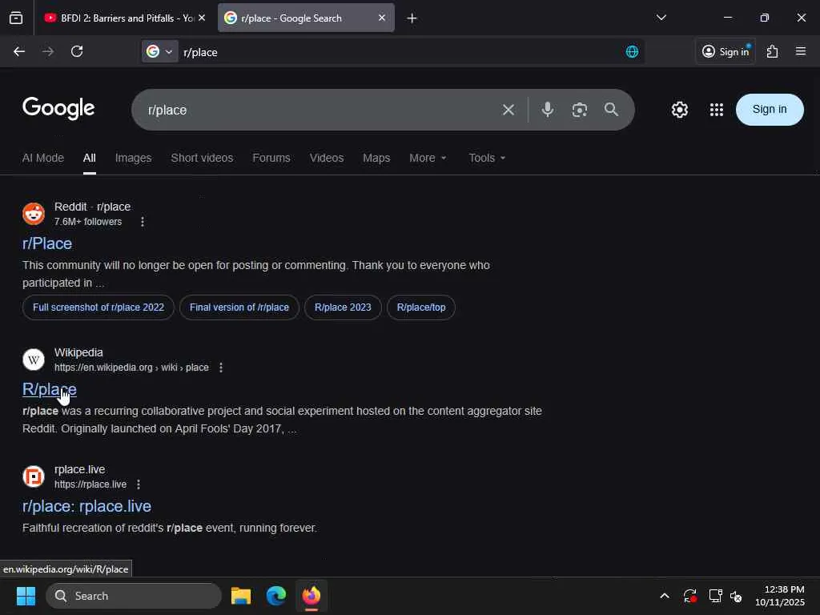Expand the list all tabs chevron
The image size is (820, 615).
click(x=661, y=18)
